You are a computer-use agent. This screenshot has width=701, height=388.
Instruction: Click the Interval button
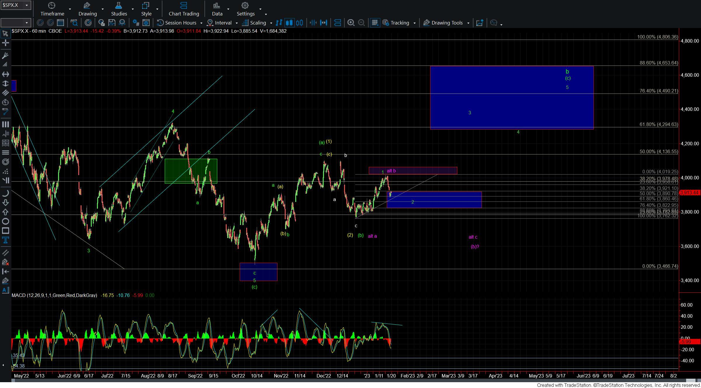[x=223, y=23]
